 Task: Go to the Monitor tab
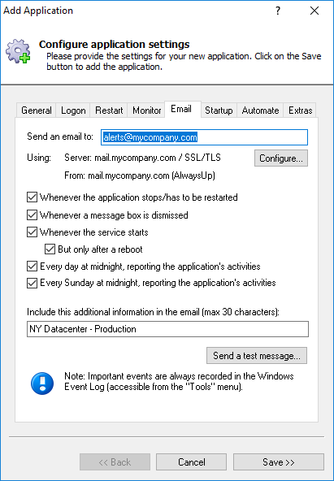pyautogui.click(x=146, y=110)
